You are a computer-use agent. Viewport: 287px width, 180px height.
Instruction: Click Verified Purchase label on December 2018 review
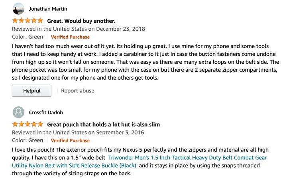tap(70, 37)
